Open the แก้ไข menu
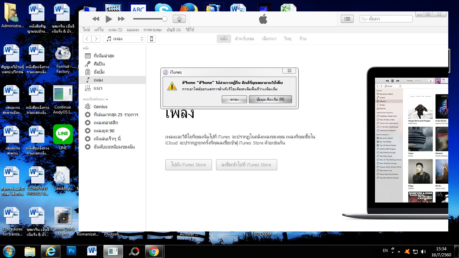The image size is (459, 258). pos(99,30)
